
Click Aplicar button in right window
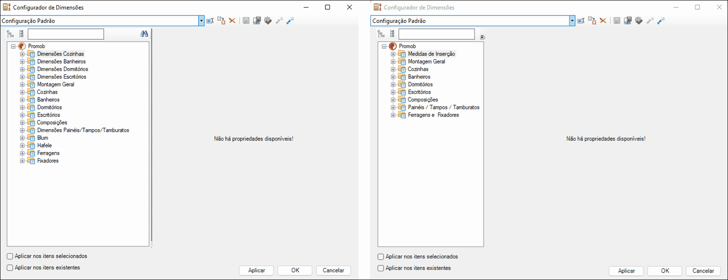[626, 271]
